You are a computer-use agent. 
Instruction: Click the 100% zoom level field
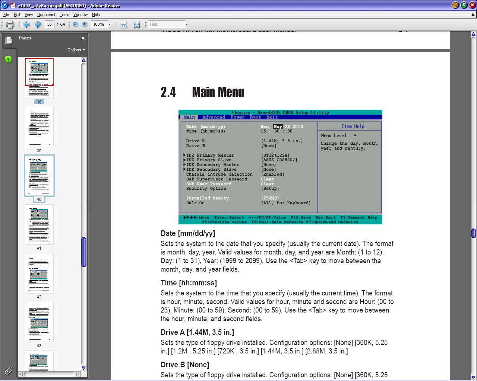click(99, 24)
